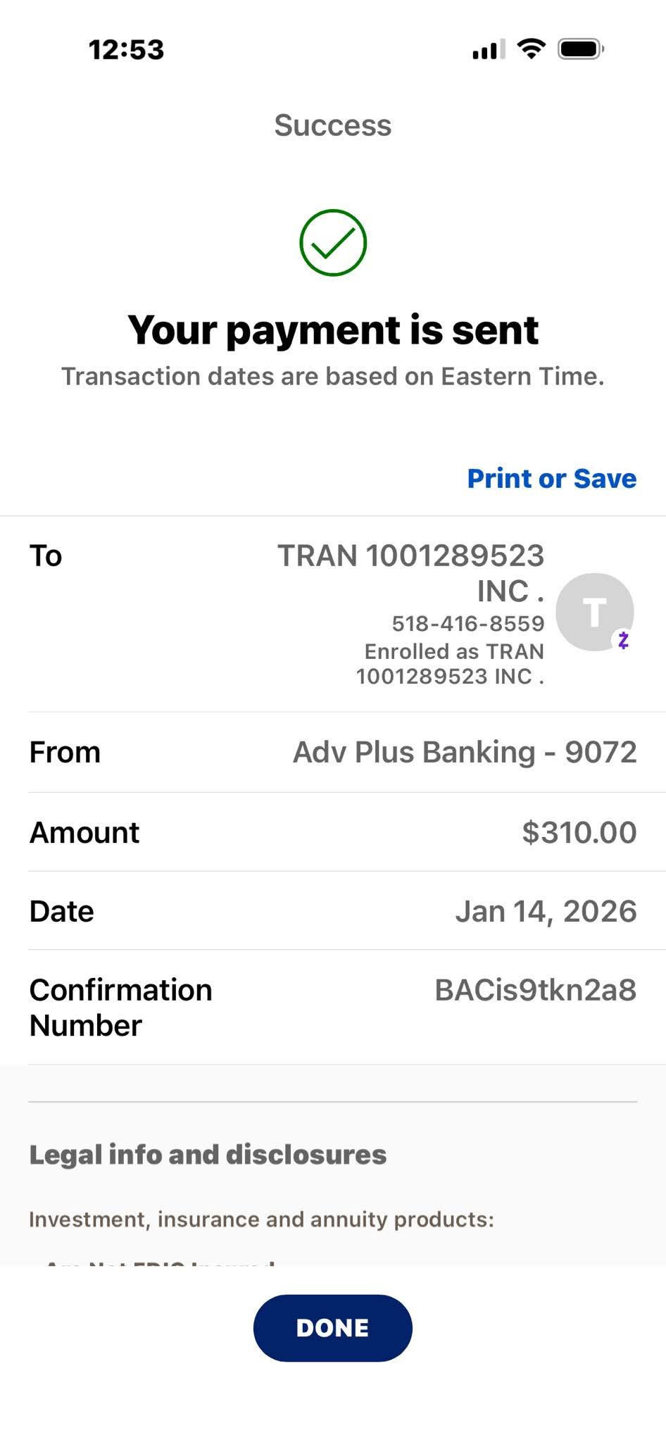Tap the recipient avatar with letter T
Viewport: 666px width, 1442px height.
[593, 610]
